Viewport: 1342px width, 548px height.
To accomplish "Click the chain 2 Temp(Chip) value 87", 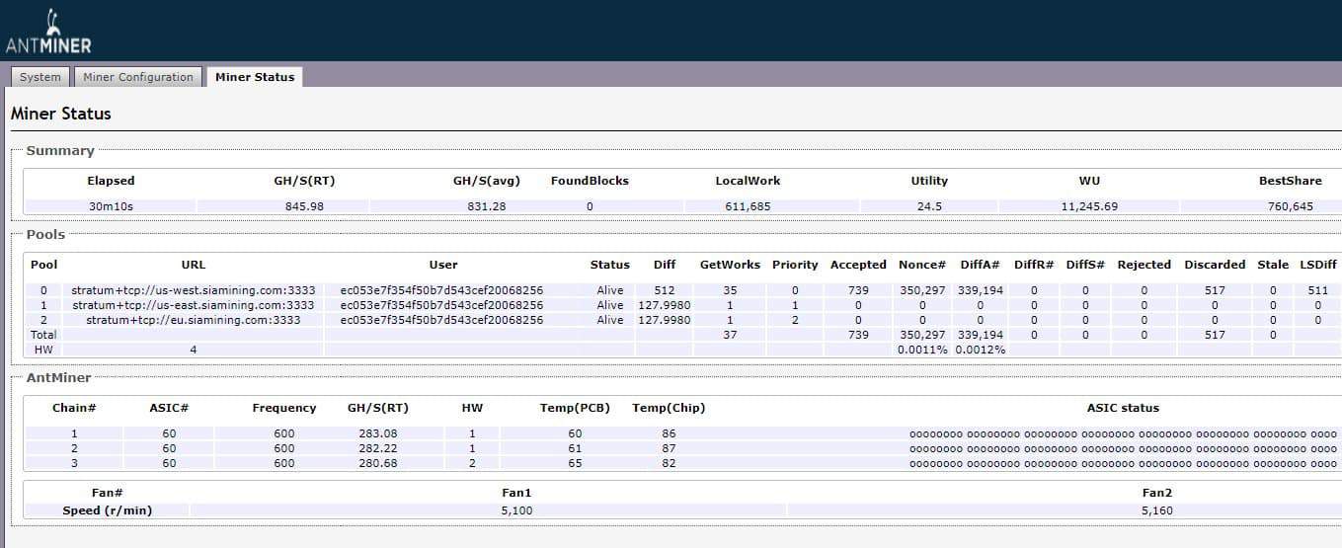I will point(669,448).
